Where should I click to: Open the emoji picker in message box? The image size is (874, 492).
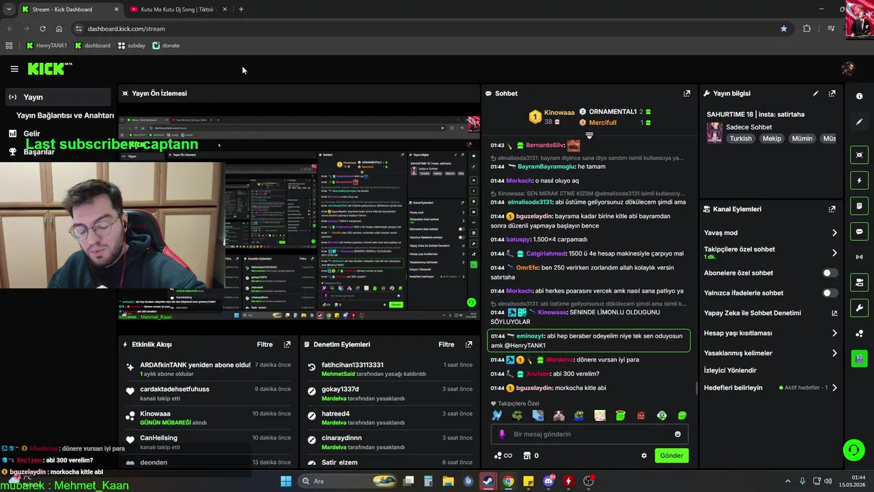(677, 434)
